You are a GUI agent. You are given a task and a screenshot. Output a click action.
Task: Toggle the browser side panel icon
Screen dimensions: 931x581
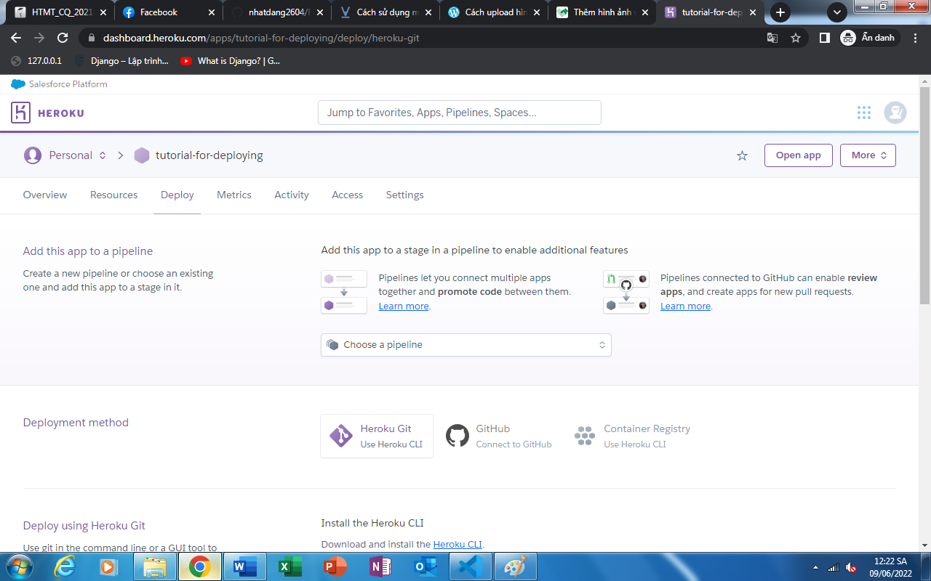tap(824, 38)
